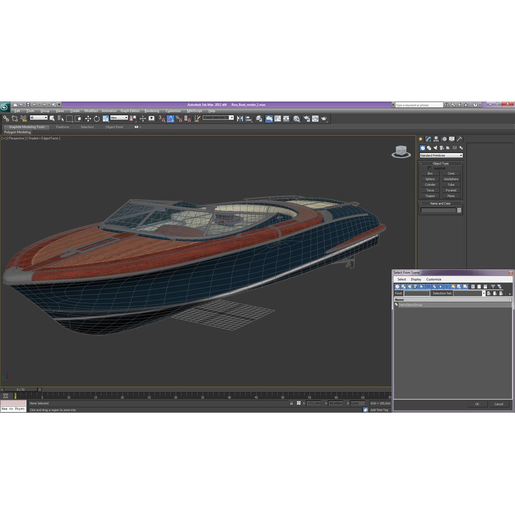Toggle the Selection Lock padlock in status bar

click(291, 403)
